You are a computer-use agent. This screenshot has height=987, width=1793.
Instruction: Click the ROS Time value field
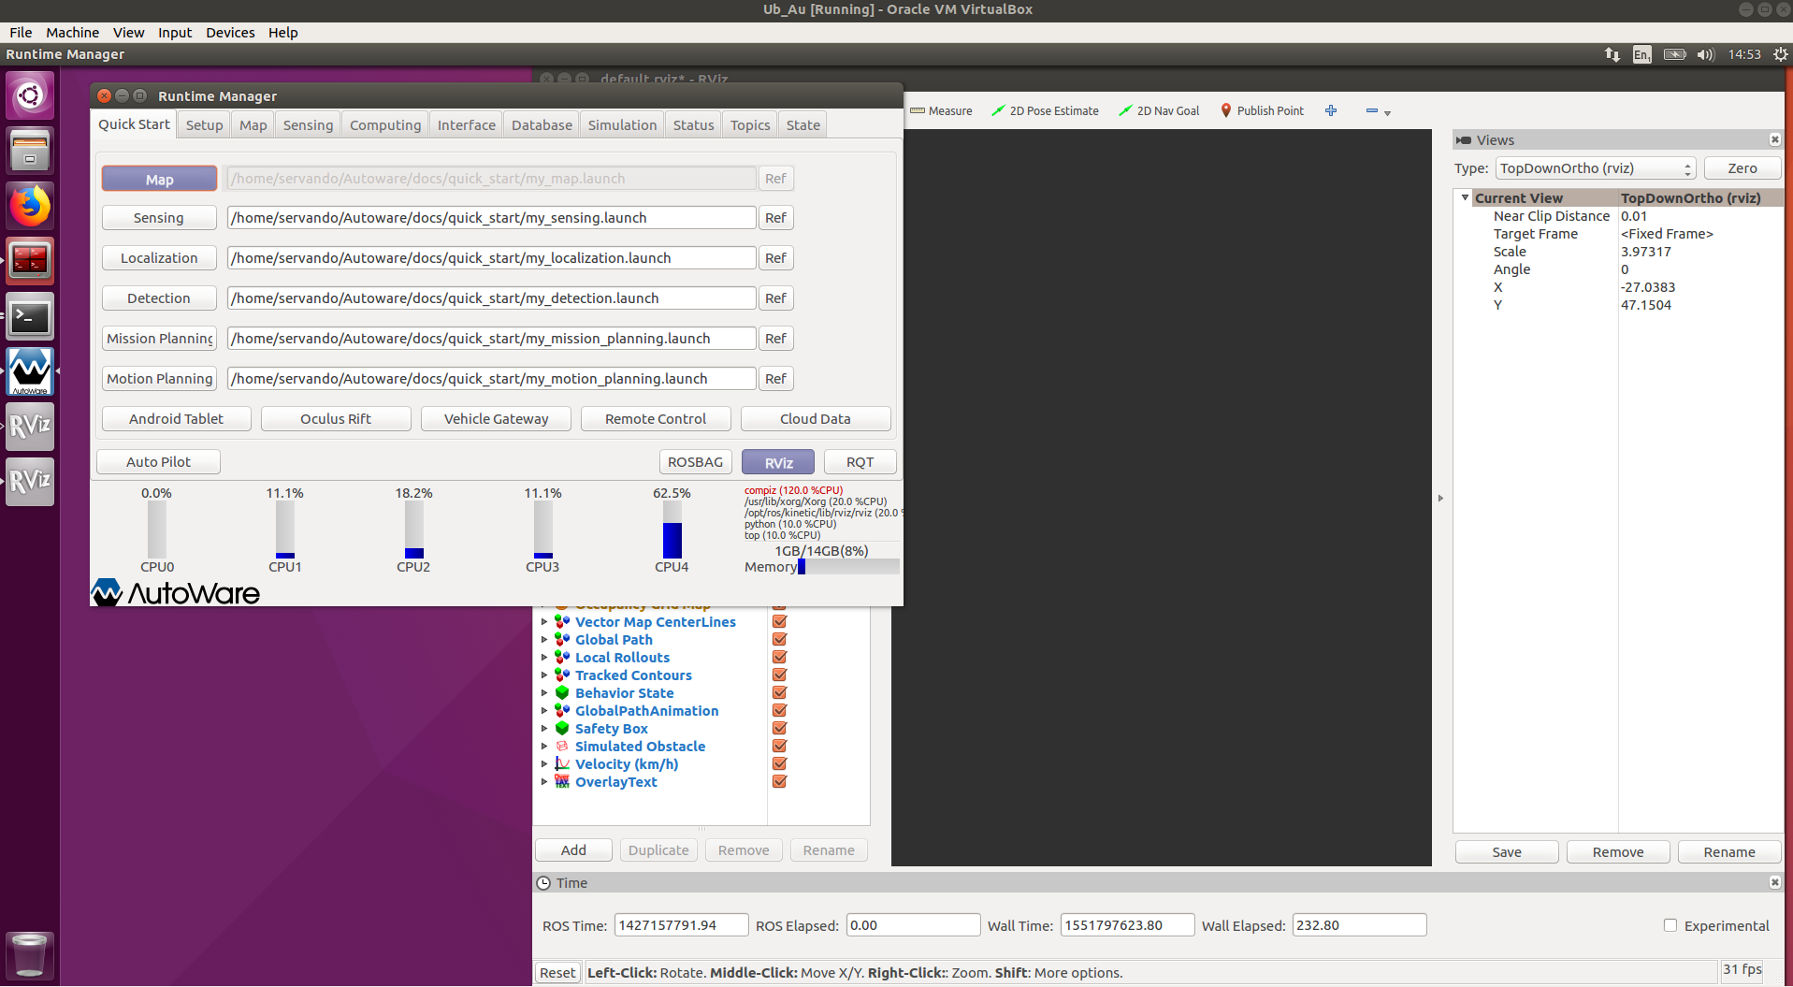681,925
